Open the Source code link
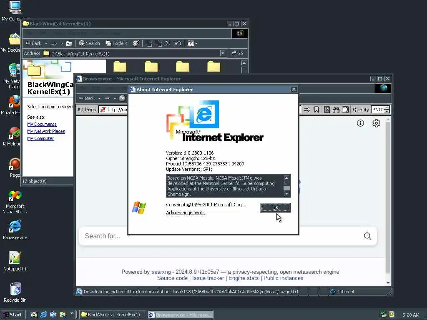The height and width of the screenshot is (320, 427). [172, 278]
